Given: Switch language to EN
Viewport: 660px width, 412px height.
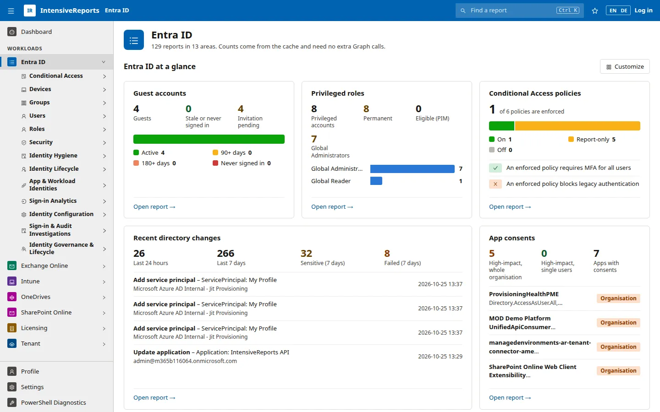Looking at the screenshot, I should coord(613,11).
